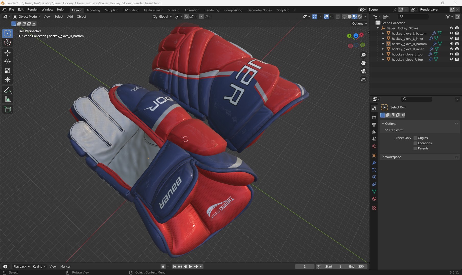Image resolution: width=462 pixels, height=275 pixels.
Task: Open the Texture properties tab
Action: tap(374, 208)
